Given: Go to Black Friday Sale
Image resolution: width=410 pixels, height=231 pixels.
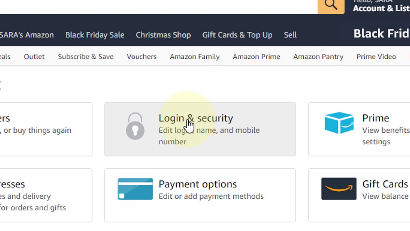Looking at the screenshot, I should 95,35.
